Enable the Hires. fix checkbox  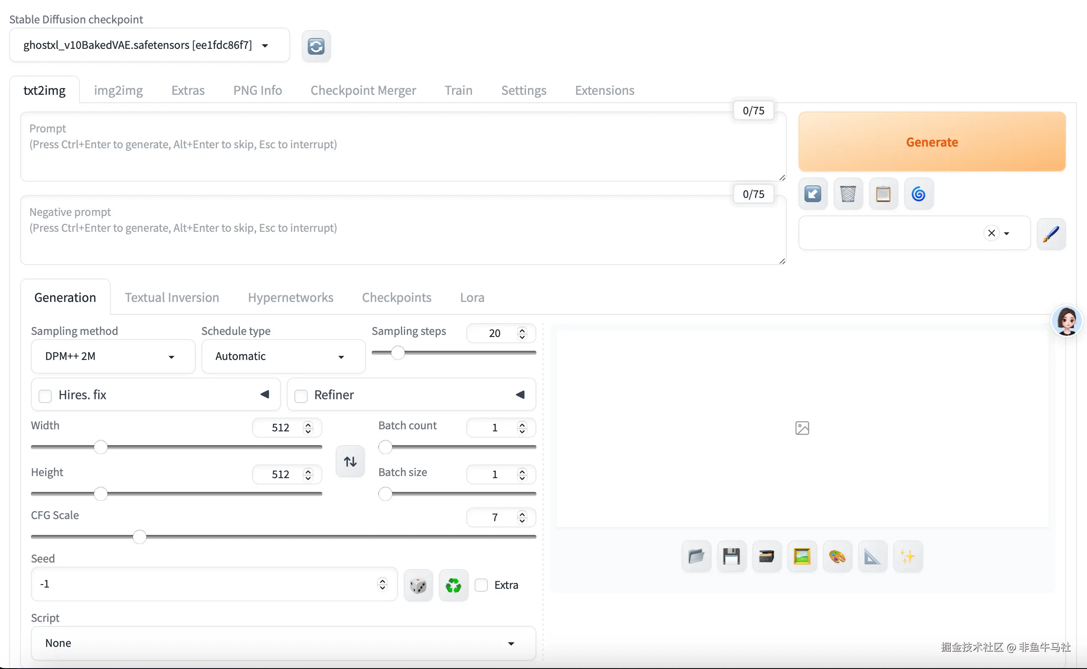(45, 395)
